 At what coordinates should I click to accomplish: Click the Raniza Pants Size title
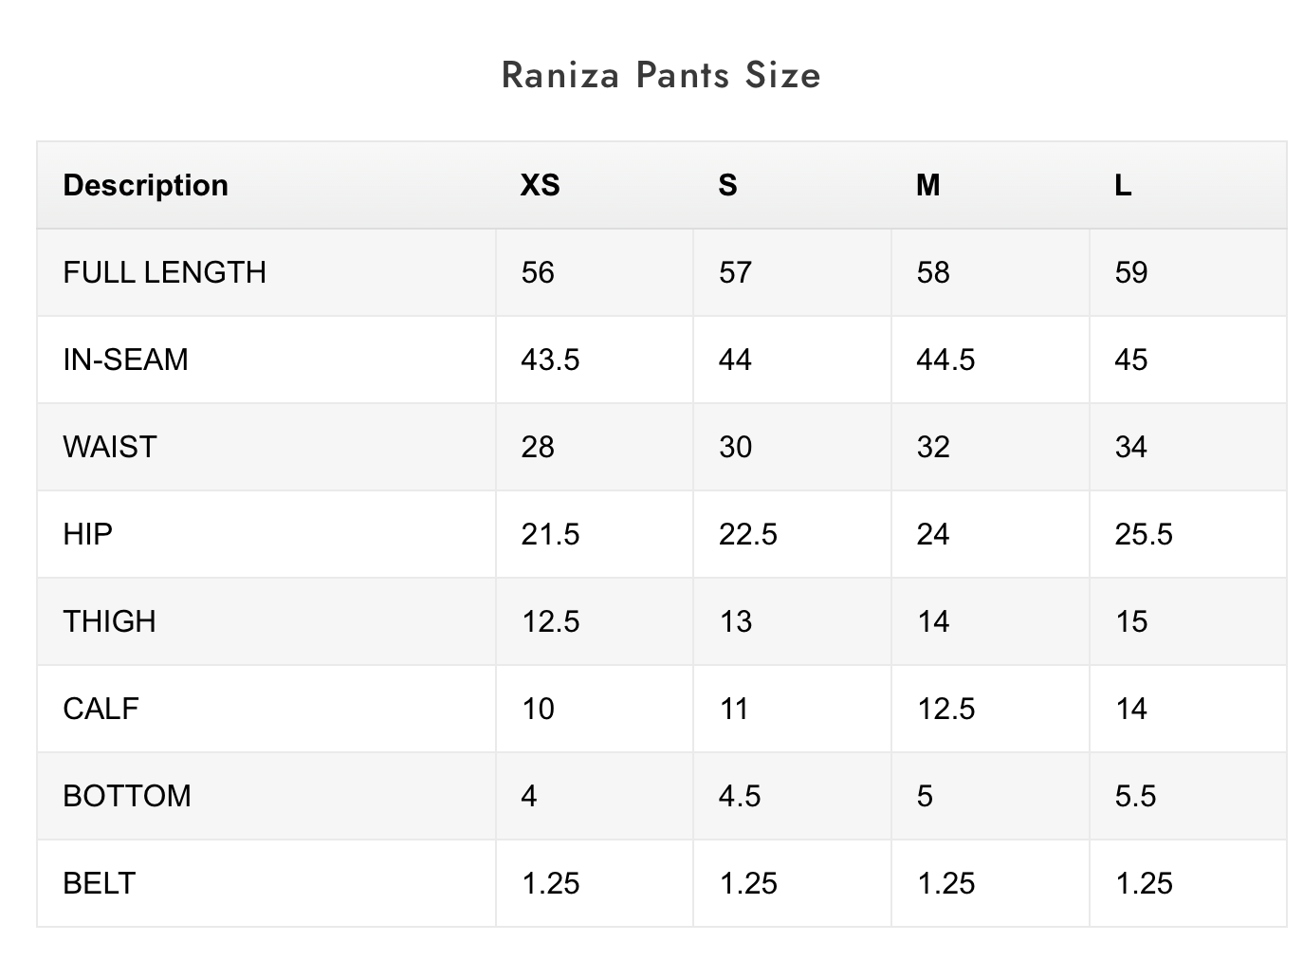661,75
